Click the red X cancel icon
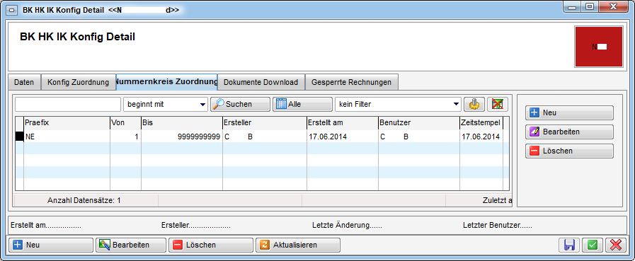This screenshot has height=261, width=635. (616, 245)
